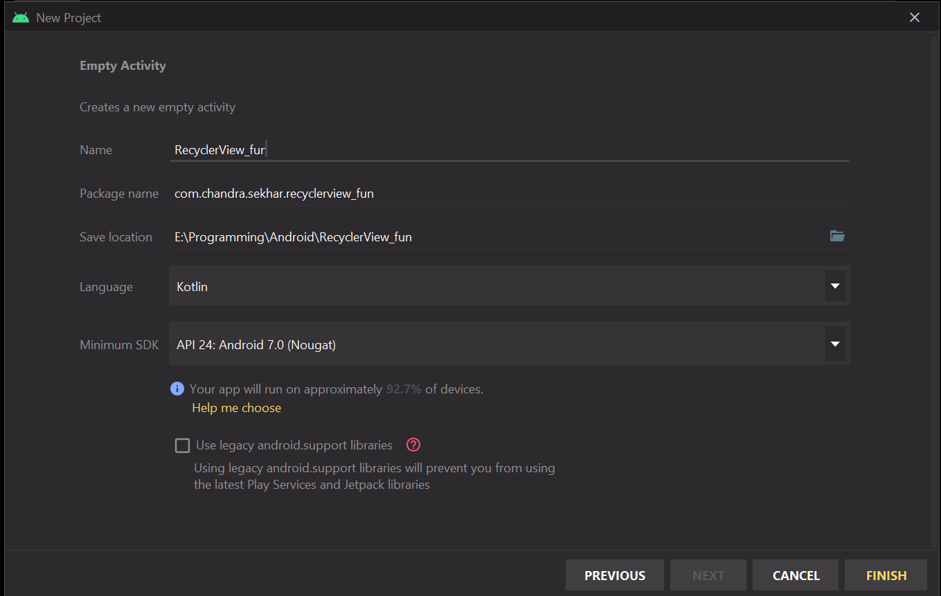This screenshot has width=941, height=596.
Task: Open the API 24 Android 7.0 combo box
Action: [x=509, y=344]
